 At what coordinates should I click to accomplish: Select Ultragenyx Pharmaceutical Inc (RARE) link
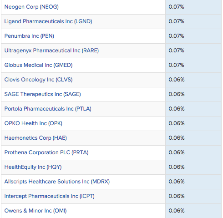[51, 51]
